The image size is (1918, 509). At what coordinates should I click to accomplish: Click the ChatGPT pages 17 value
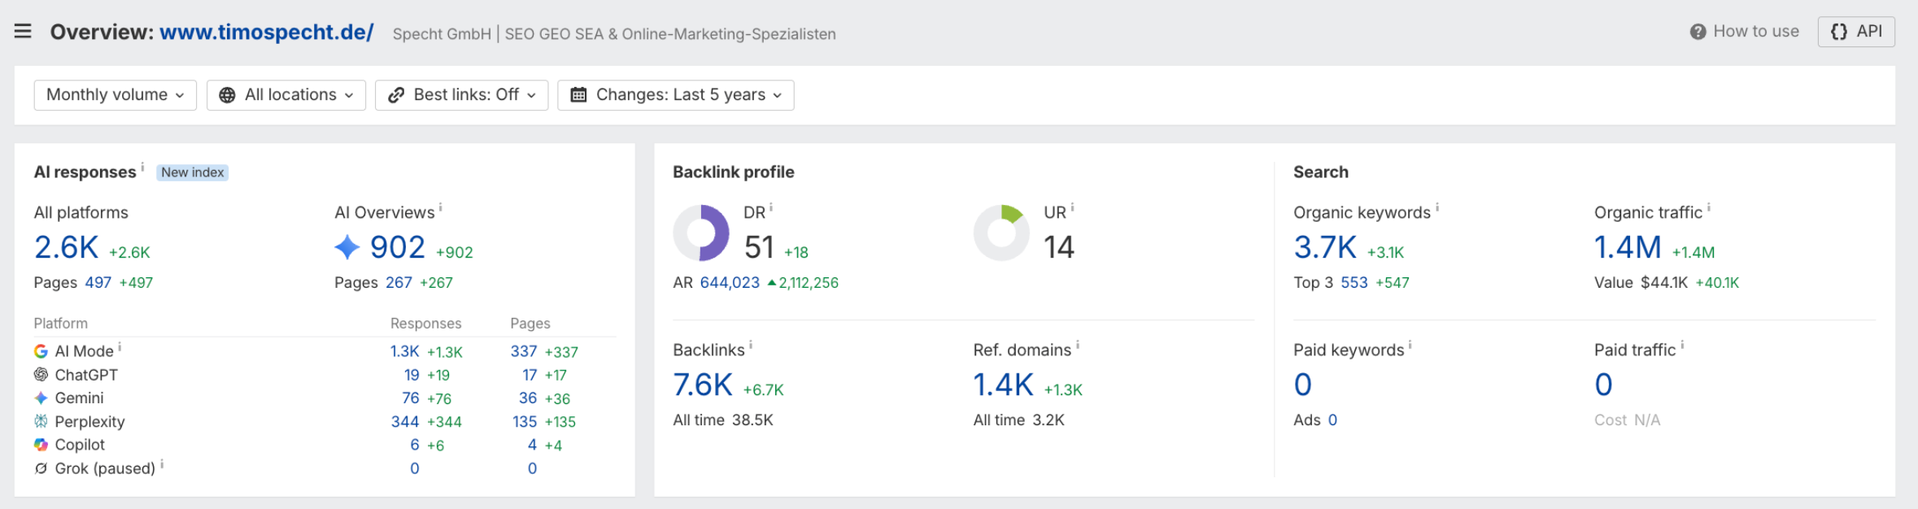530,375
